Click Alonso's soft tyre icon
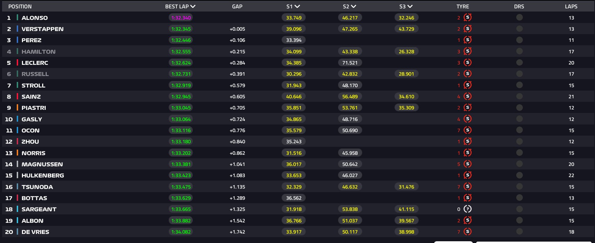This screenshot has width=595, height=243. (467, 17)
